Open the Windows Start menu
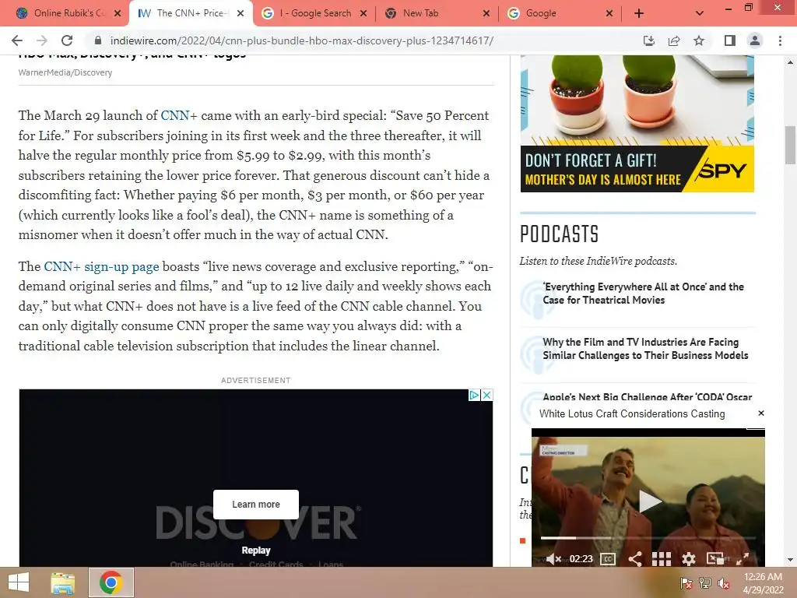Screen dimensions: 797x598 [19, 582]
